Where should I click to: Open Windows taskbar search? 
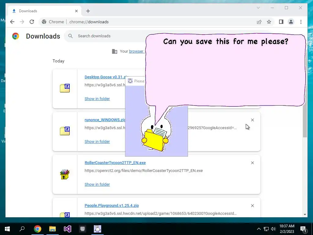pyautogui.click(x=22, y=229)
